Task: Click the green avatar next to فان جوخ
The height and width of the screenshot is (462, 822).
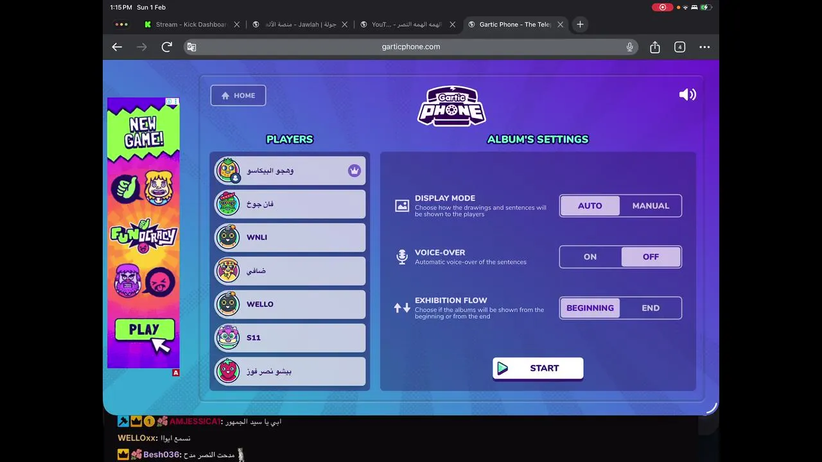Action: (x=227, y=204)
